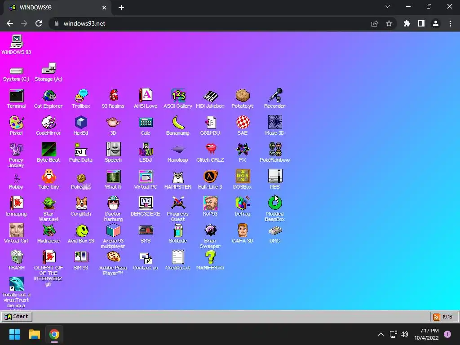Image resolution: width=460 pixels, height=345 pixels.
Task: Open the G80.M3U playlist file
Action: point(210,123)
